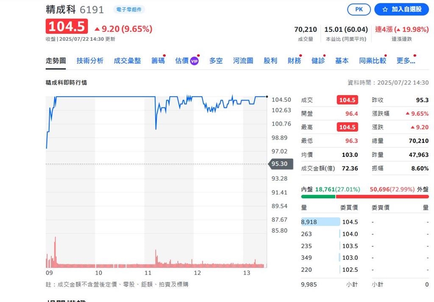Switch to the 健診 tab
434x302 pixels.
[318, 61]
